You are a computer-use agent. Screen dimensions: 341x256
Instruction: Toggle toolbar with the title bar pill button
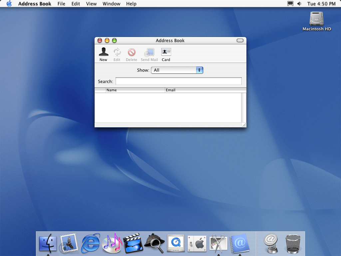click(240, 40)
